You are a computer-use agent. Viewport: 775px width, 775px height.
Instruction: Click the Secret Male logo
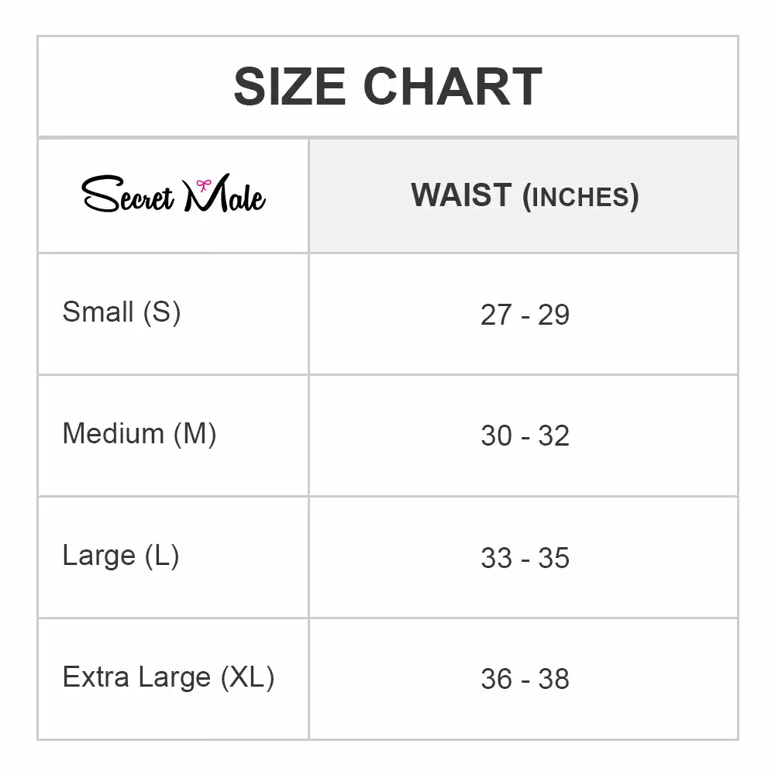pyautogui.click(x=174, y=195)
